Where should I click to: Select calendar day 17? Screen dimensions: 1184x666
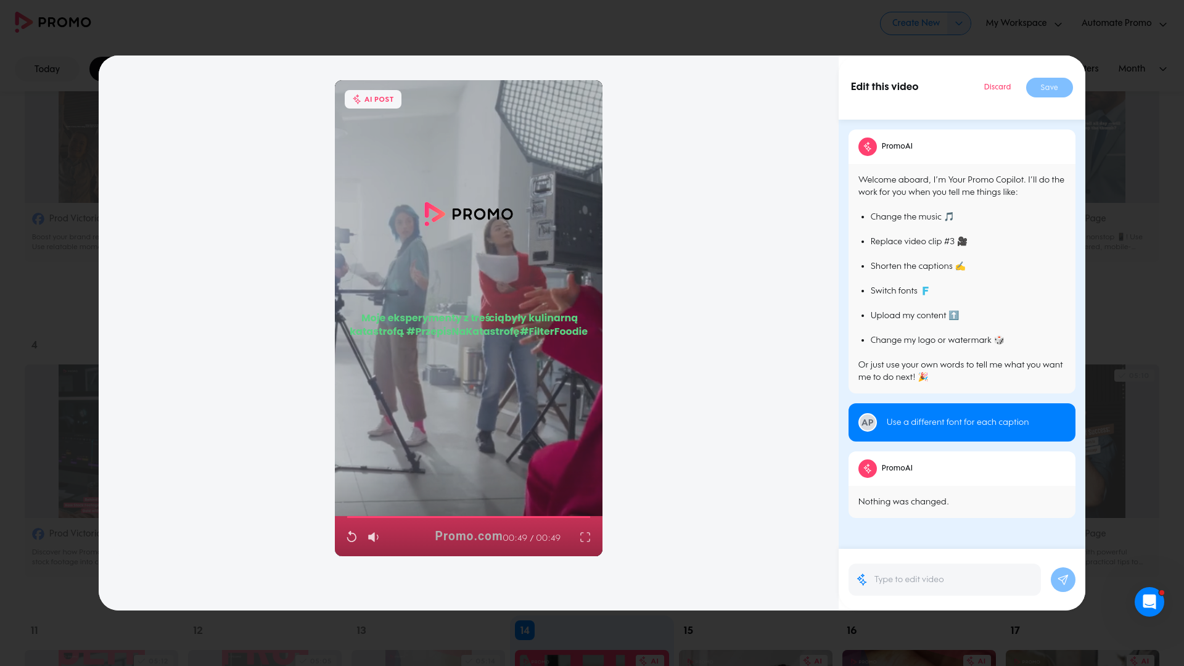1015,630
